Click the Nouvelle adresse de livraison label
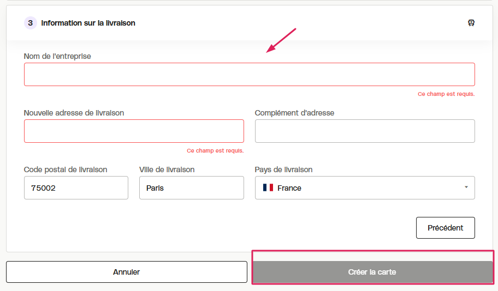498x291 pixels. (x=74, y=113)
